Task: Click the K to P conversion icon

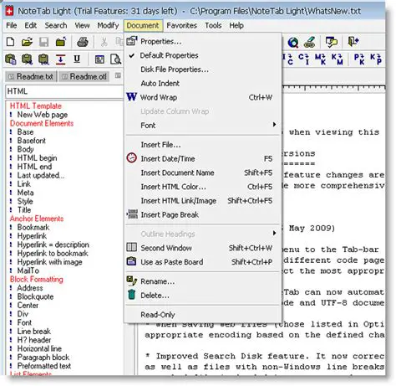Action: (376, 59)
